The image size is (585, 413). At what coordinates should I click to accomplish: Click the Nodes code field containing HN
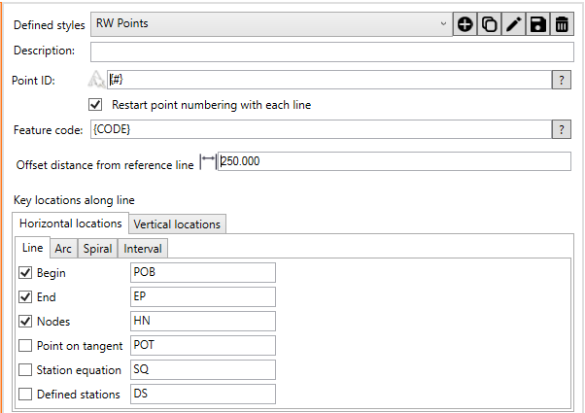click(x=202, y=322)
